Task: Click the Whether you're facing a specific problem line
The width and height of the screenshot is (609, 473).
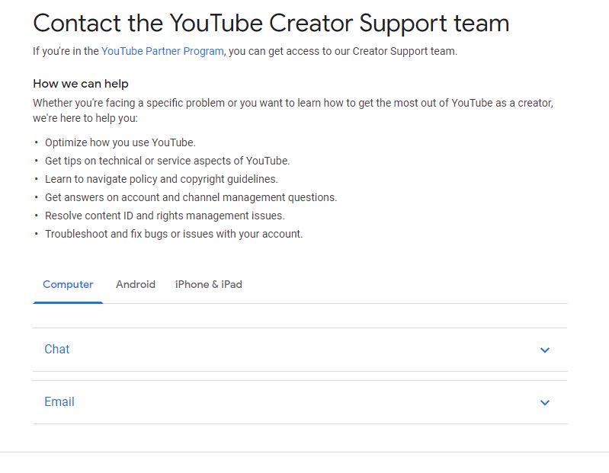Action: pyautogui.click(x=293, y=104)
